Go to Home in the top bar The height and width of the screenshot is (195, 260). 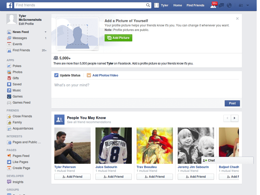click(177, 5)
